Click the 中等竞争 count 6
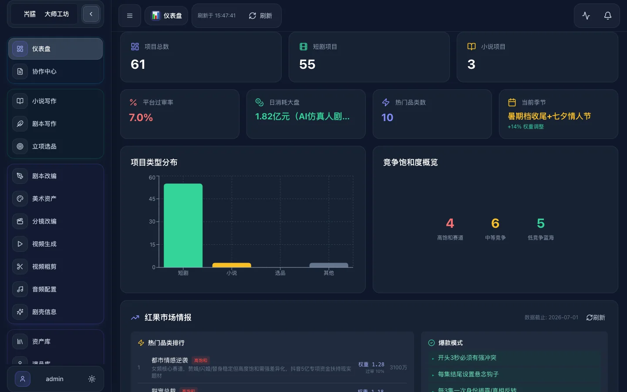 496,223
